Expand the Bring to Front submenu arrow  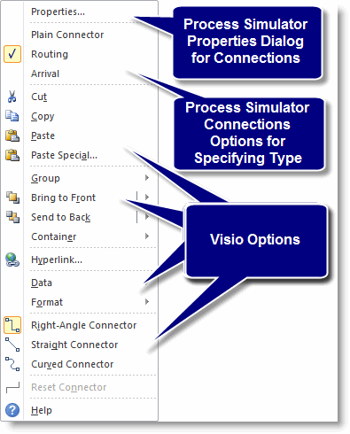(x=147, y=198)
